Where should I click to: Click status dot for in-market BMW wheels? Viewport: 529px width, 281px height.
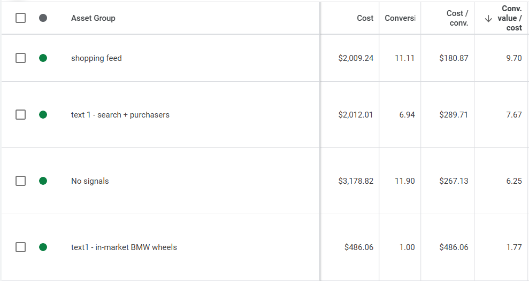pos(43,247)
